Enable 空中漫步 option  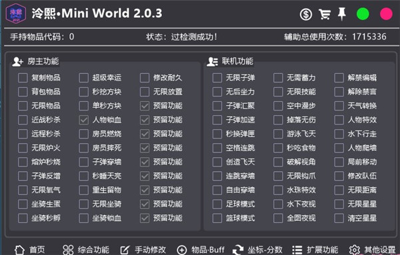coord(278,106)
